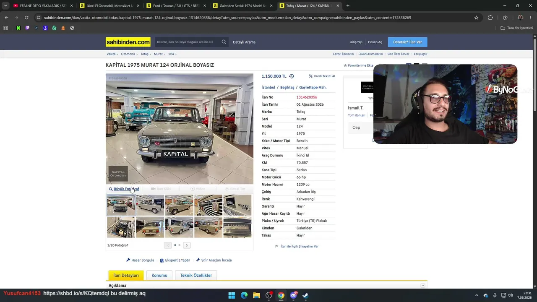Image resolution: width=537 pixels, height=302 pixels.
Task: Click the taskbar volume speaker icon
Action: point(511,295)
